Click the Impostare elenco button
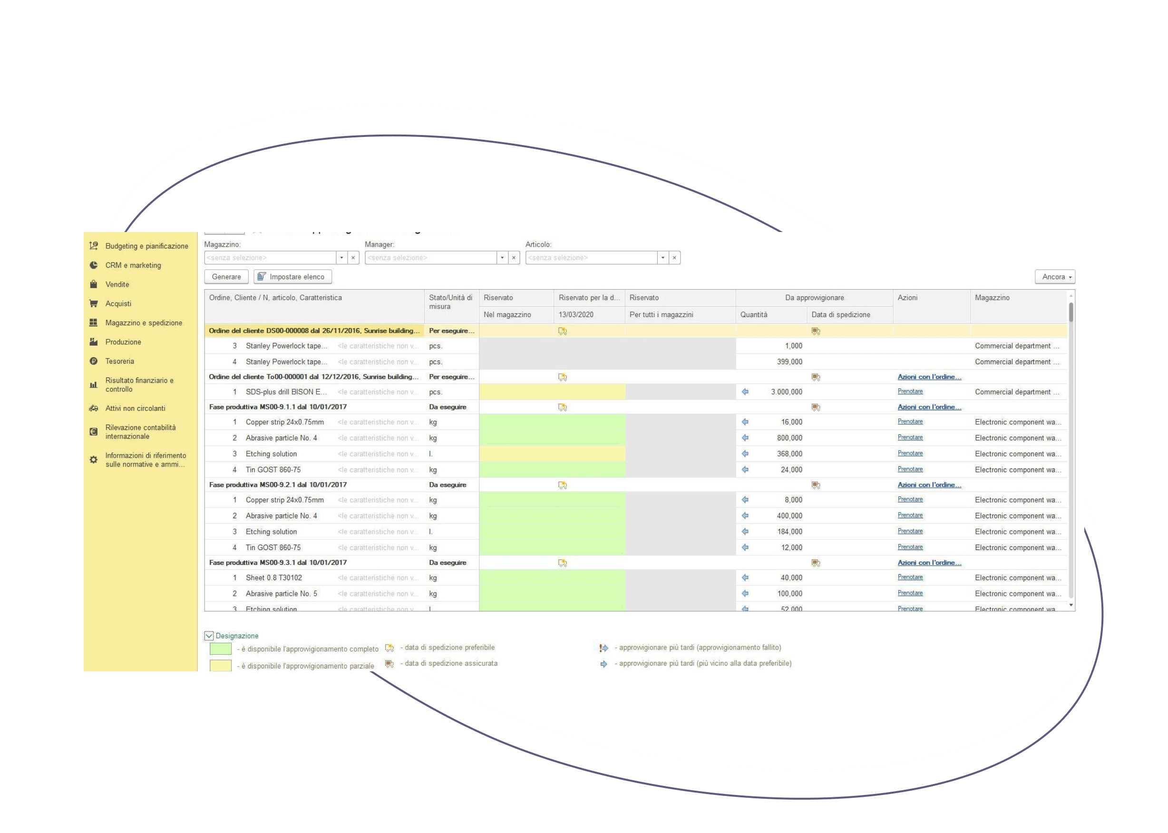This screenshot has width=1168, height=833. pos(292,277)
